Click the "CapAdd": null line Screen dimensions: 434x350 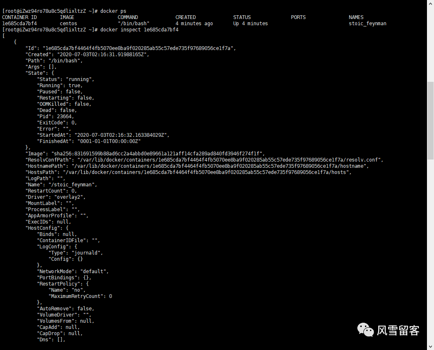tap(58, 327)
